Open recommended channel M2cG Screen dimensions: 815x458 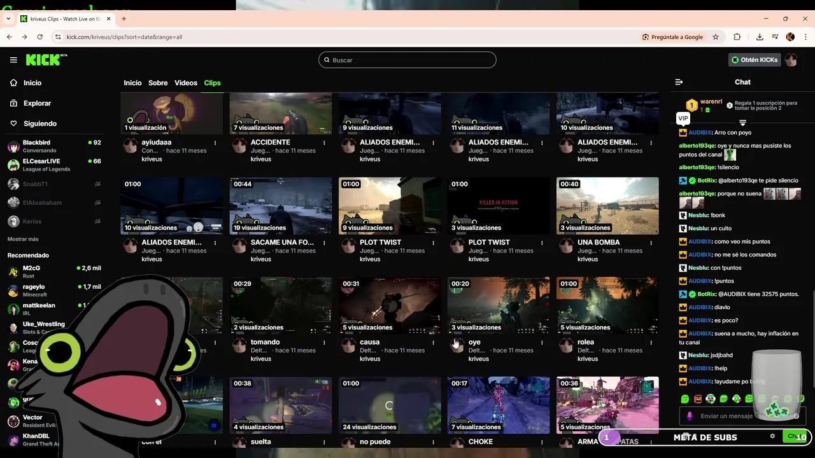54,272
